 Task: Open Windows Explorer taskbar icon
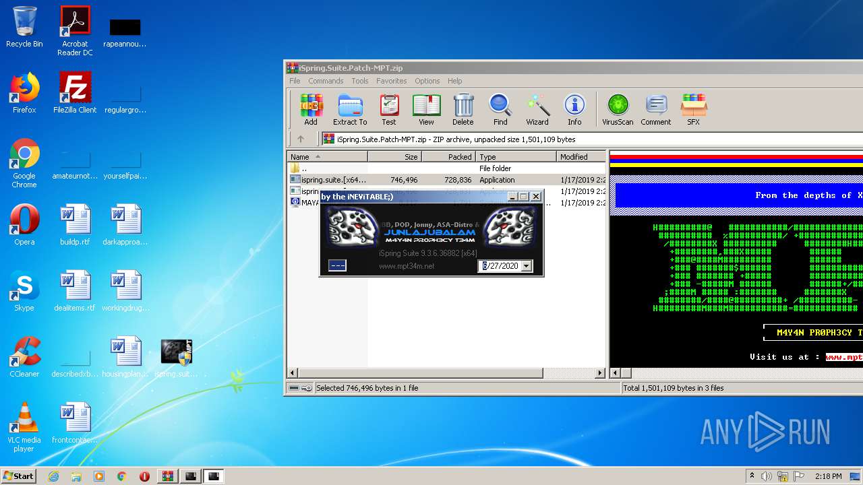76,476
